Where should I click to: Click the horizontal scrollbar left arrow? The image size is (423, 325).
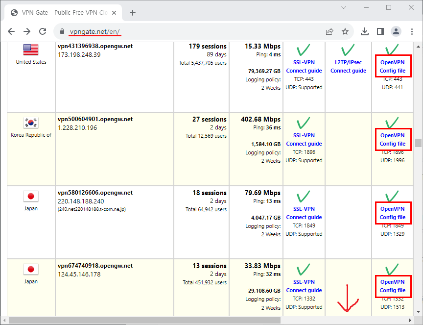tap(4, 321)
